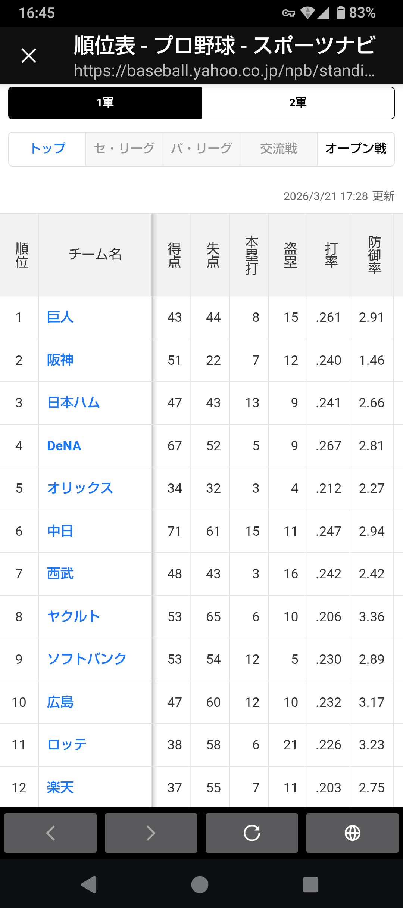This screenshot has height=908, width=403.
Task: Tap the 日本ハム team link
Action: point(74,403)
